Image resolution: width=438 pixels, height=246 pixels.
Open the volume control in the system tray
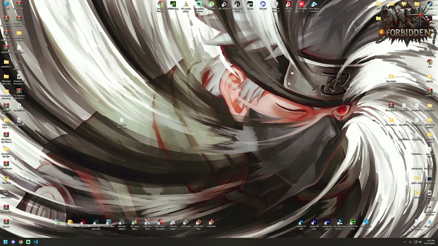[420, 242]
